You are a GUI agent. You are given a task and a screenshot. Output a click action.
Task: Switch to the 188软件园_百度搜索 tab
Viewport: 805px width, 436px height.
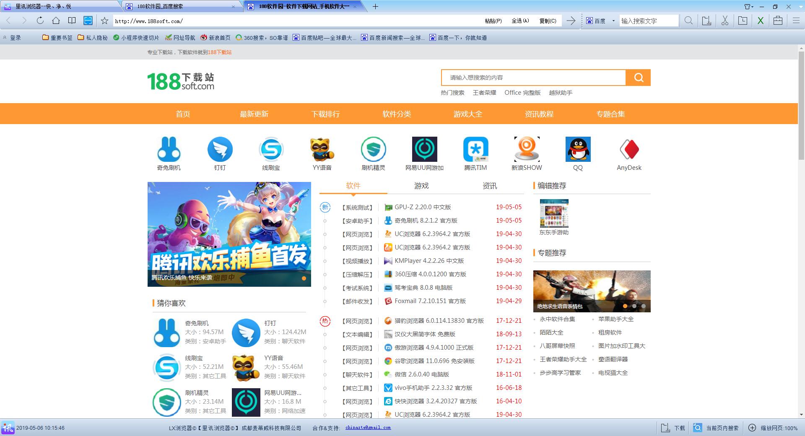click(180, 6)
